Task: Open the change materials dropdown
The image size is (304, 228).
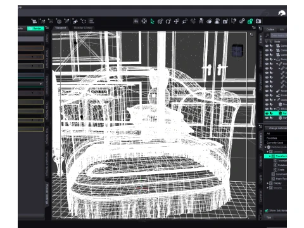Action: pyautogui.click(x=275, y=129)
